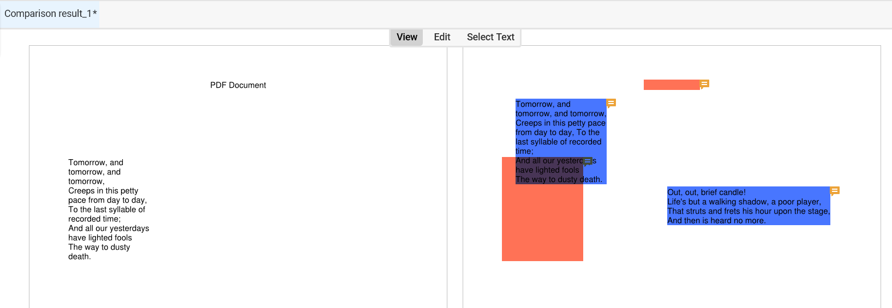This screenshot has height=308, width=892.
Task: Switch to Edit mode
Action: (442, 37)
